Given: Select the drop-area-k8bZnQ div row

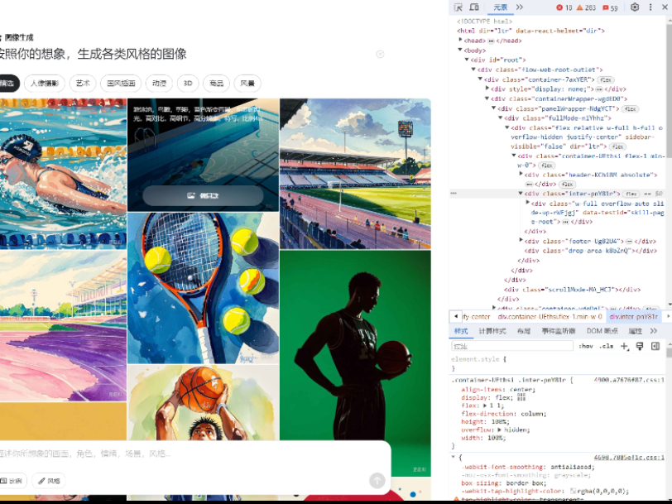Looking at the screenshot, I should 590,251.
